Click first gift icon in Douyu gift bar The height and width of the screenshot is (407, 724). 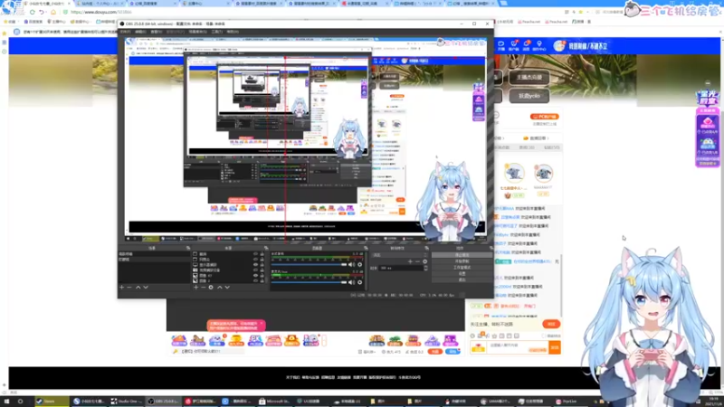pyautogui.click(x=179, y=341)
